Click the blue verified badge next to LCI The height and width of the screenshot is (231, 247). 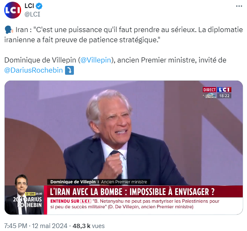click(x=39, y=6)
